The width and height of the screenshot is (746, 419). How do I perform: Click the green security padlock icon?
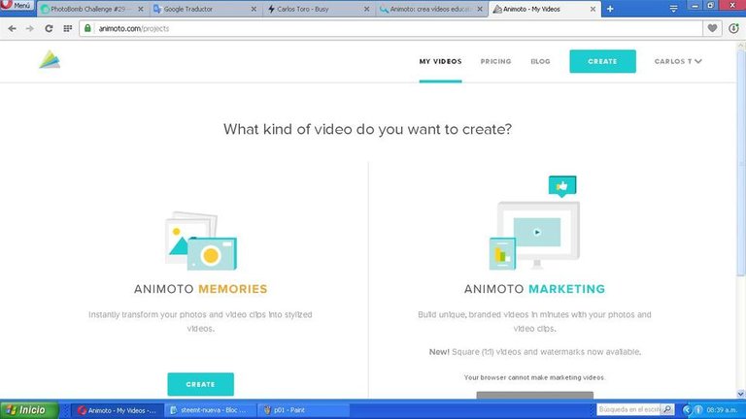87,28
